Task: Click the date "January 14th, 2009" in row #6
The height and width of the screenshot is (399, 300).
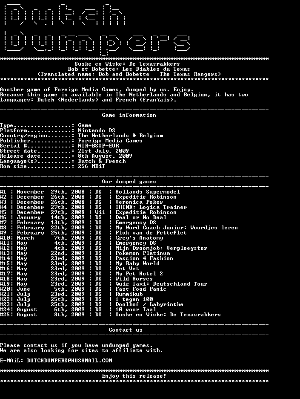Action: click(51, 217)
